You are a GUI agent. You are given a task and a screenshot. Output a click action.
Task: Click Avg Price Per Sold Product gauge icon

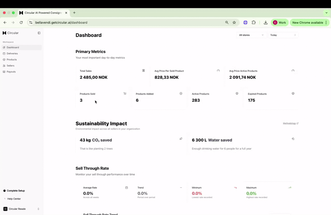click(x=218, y=71)
